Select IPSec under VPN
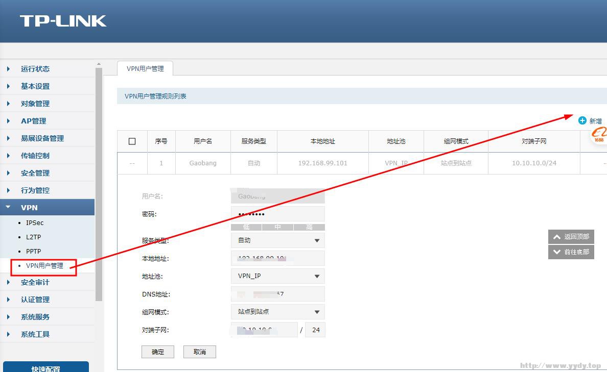Screen dimensions: 607x372 click(34, 222)
